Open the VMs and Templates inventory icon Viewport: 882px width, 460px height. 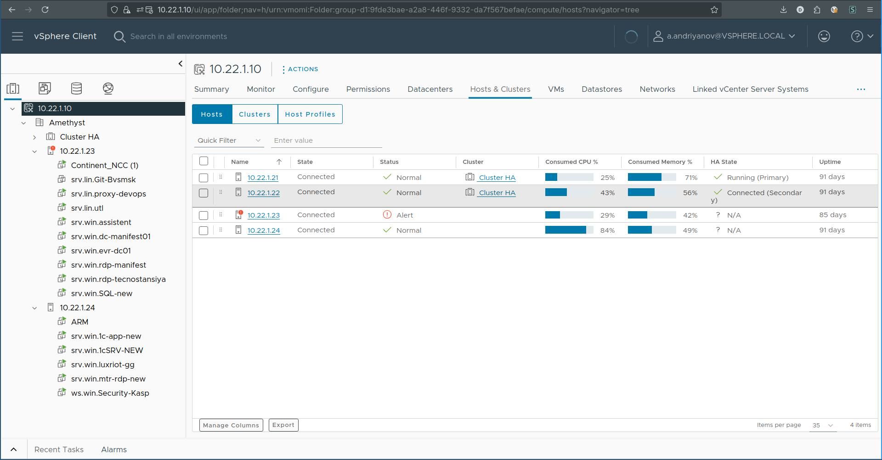[x=45, y=88]
